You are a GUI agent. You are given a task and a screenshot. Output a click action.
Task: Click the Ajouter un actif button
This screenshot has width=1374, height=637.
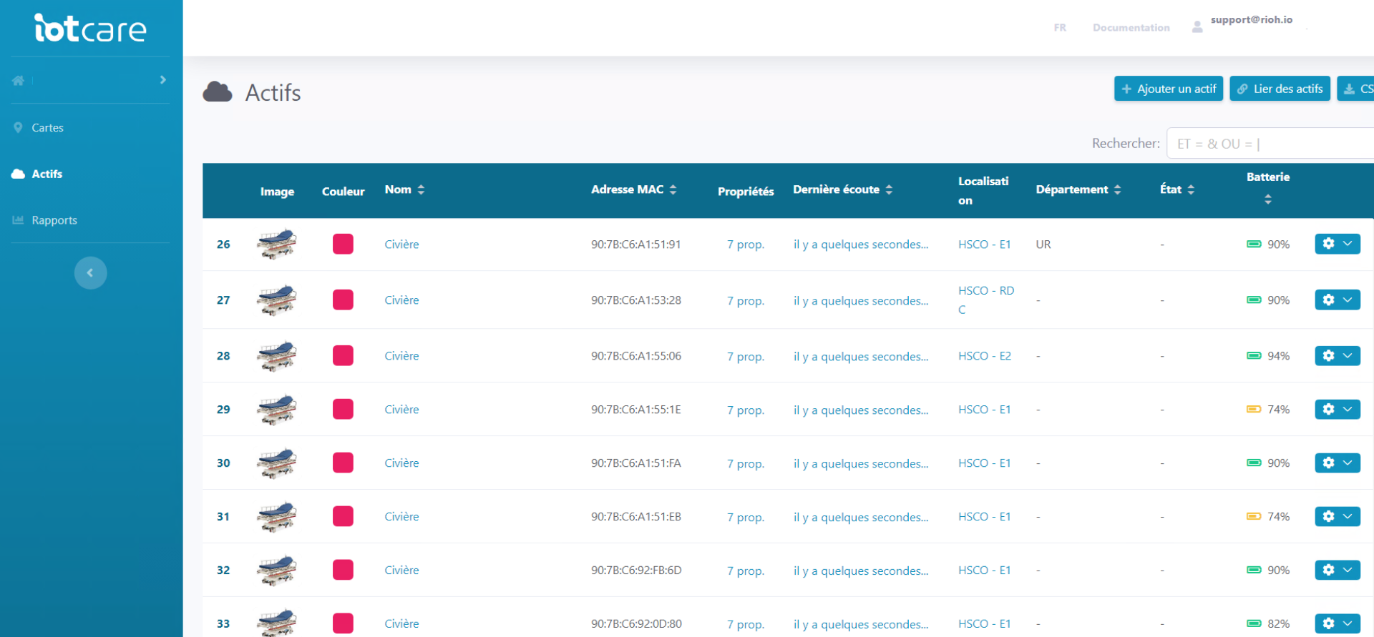pos(1168,89)
